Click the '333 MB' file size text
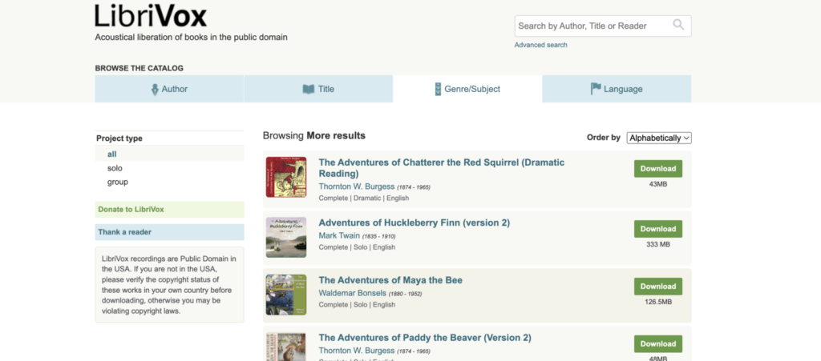Image resolution: width=821 pixels, height=361 pixels. pyautogui.click(x=658, y=244)
